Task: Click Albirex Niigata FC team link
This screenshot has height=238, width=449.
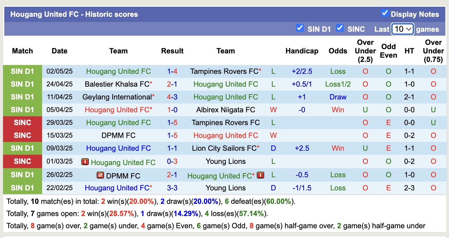Action: (225, 110)
